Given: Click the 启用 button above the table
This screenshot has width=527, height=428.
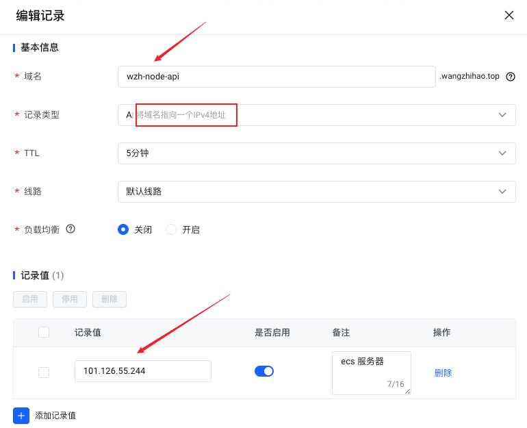Looking at the screenshot, I should coord(30,299).
